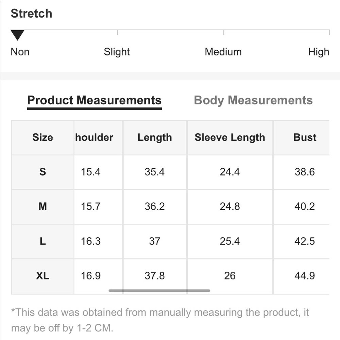Screen dimensions: 340x340
Task: Click the horizontal table scrollbar
Action: (159, 290)
